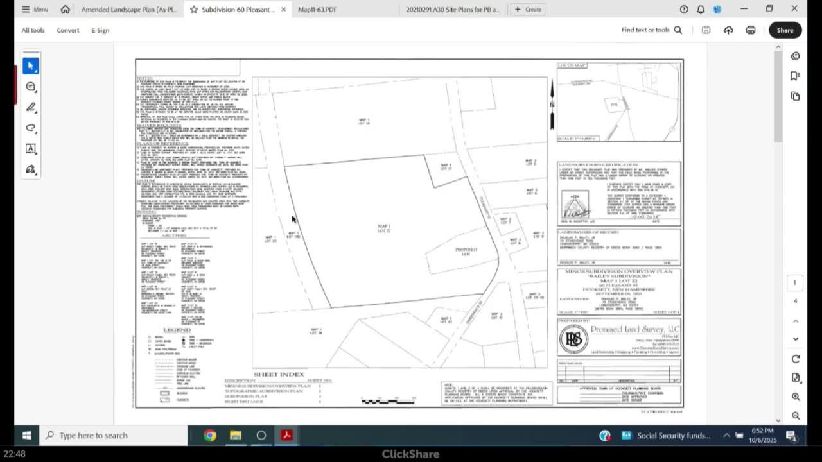The image size is (822, 462).
Task: Go to the next page arrow
Action: tap(796, 339)
